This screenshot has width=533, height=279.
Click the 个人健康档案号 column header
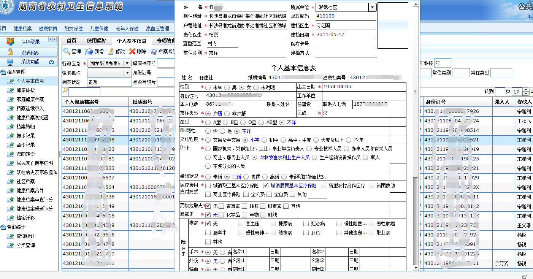point(95,102)
